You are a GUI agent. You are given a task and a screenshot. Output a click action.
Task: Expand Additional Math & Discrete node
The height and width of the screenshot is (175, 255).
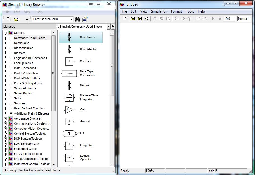tap(11, 113)
